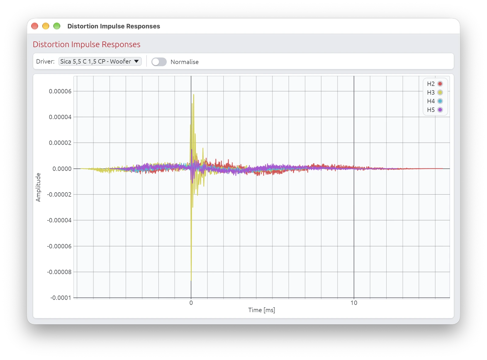Click the 10 tick on the time axis
Screen dimensions: 487x360
coord(354,303)
